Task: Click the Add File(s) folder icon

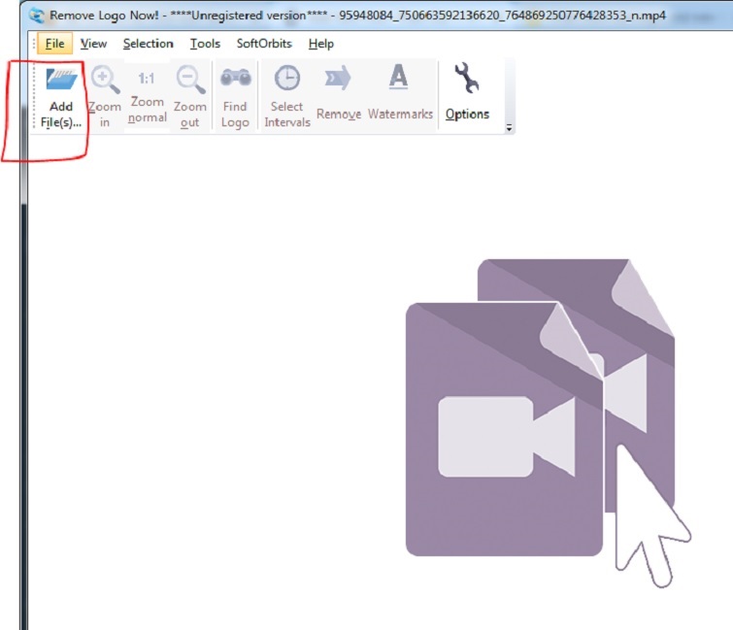Action: pyautogui.click(x=61, y=81)
